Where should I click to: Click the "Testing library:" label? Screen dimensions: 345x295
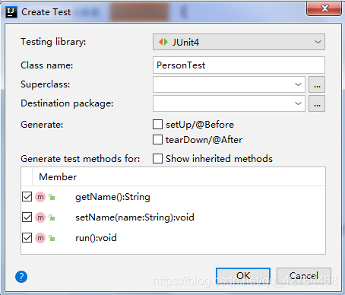click(53, 42)
